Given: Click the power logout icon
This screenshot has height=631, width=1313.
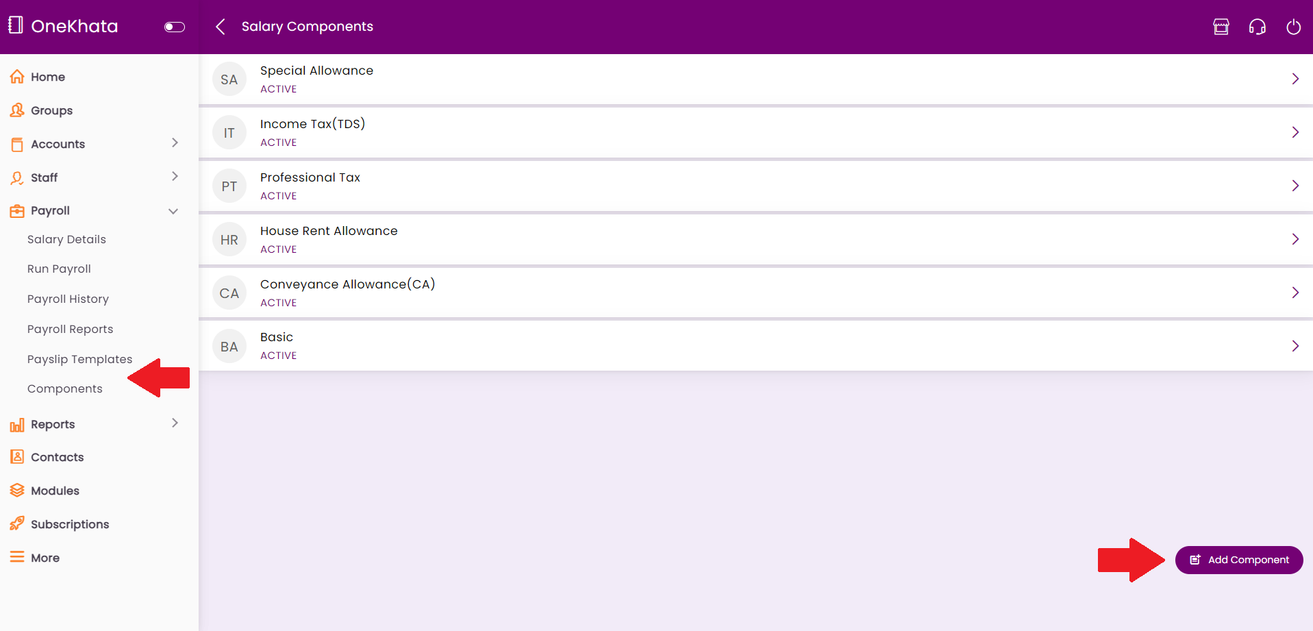Looking at the screenshot, I should pos(1294,27).
